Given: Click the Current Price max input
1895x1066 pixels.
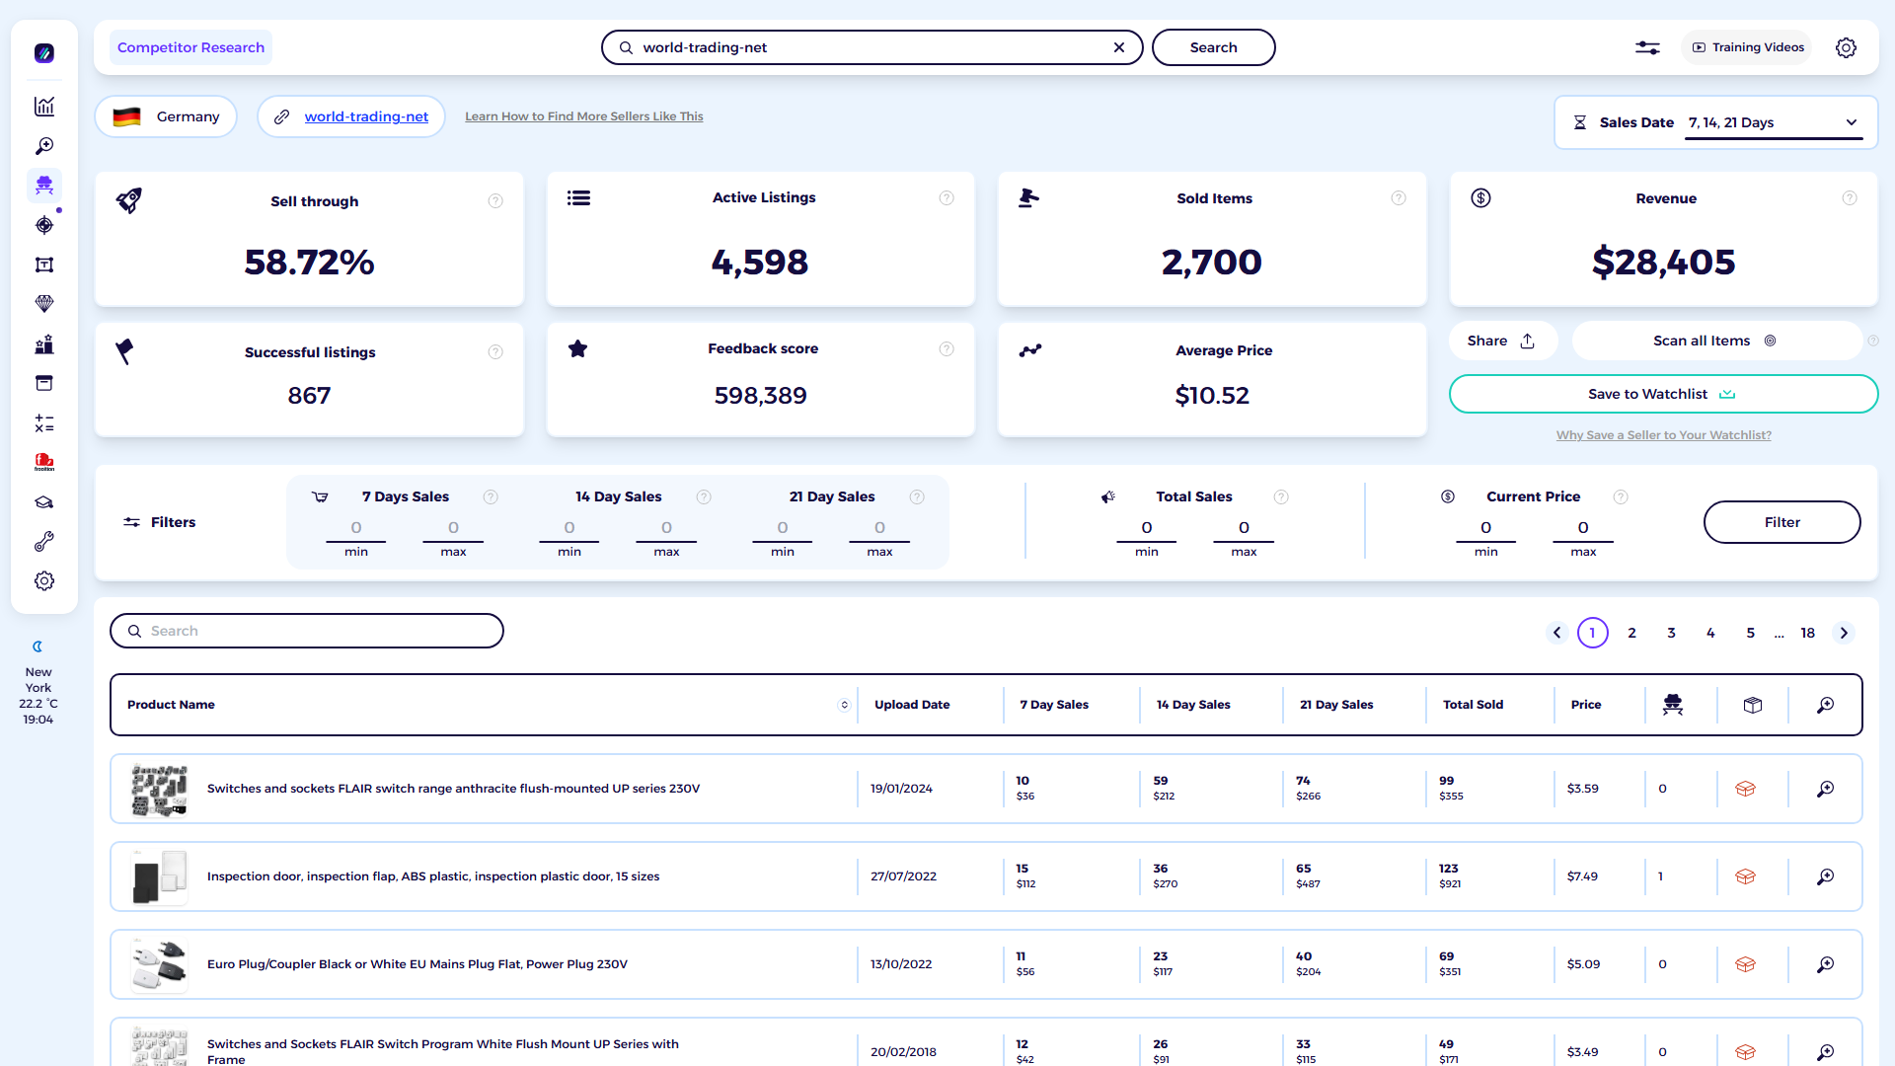Looking at the screenshot, I should coord(1583,528).
